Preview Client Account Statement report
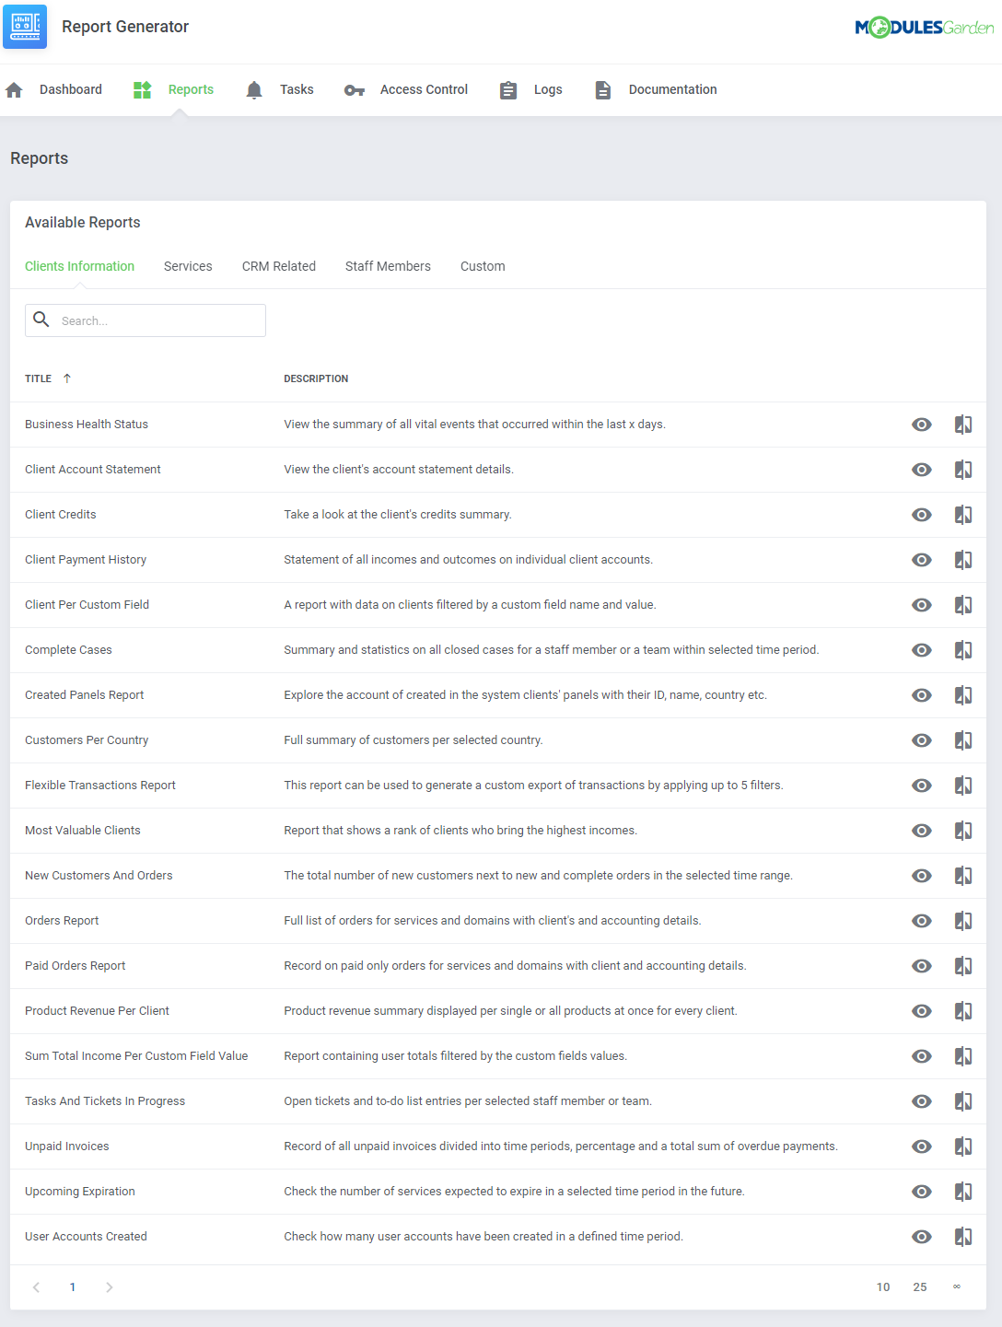1002x1327 pixels. (x=922, y=470)
